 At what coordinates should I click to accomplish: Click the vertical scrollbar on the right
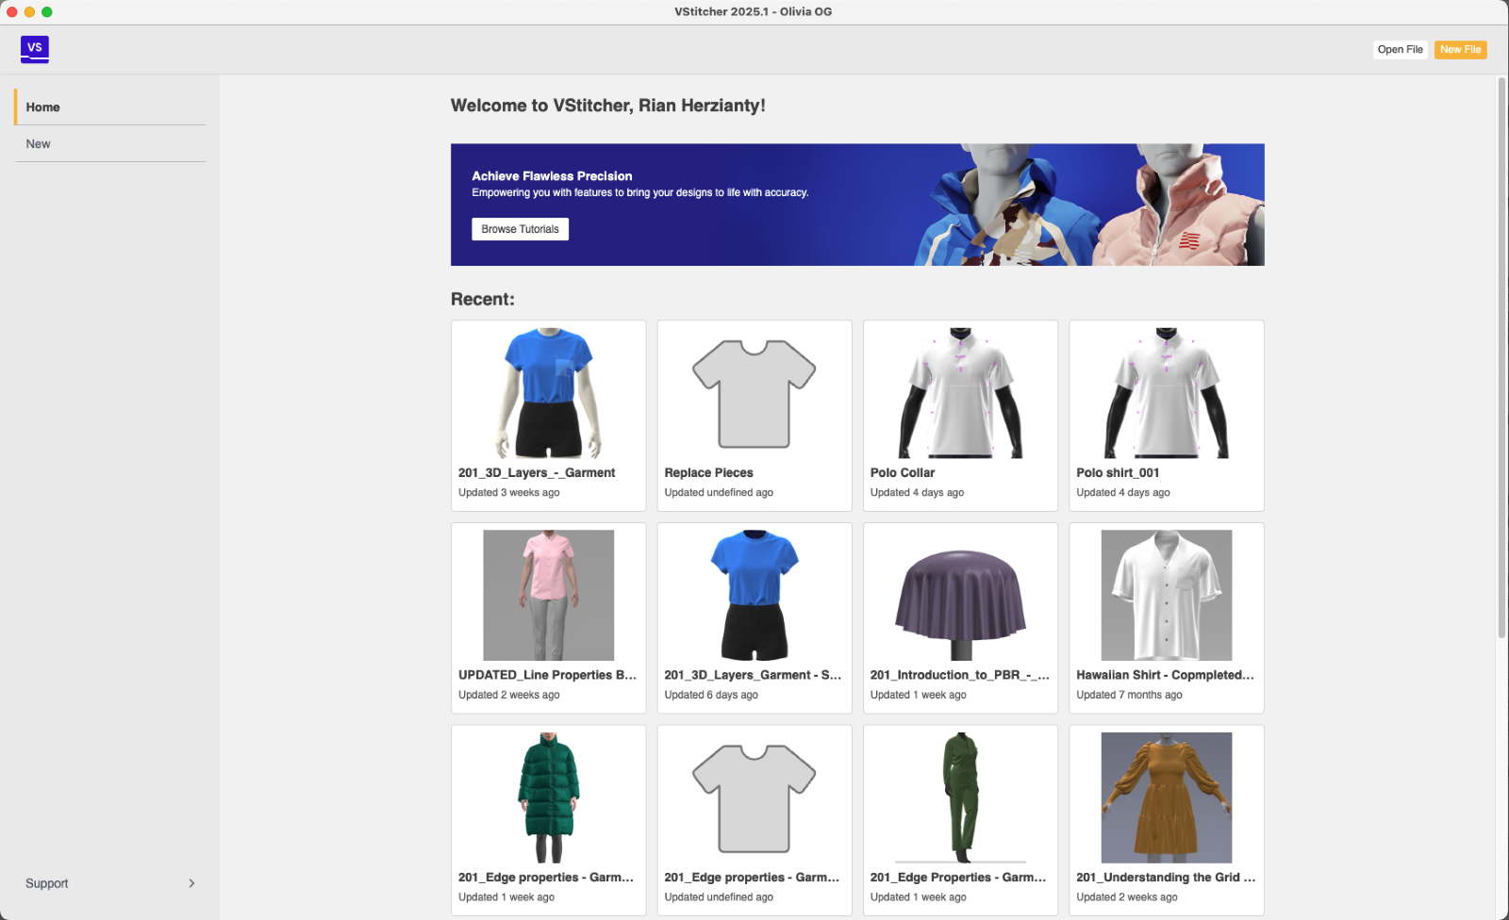(x=1501, y=358)
